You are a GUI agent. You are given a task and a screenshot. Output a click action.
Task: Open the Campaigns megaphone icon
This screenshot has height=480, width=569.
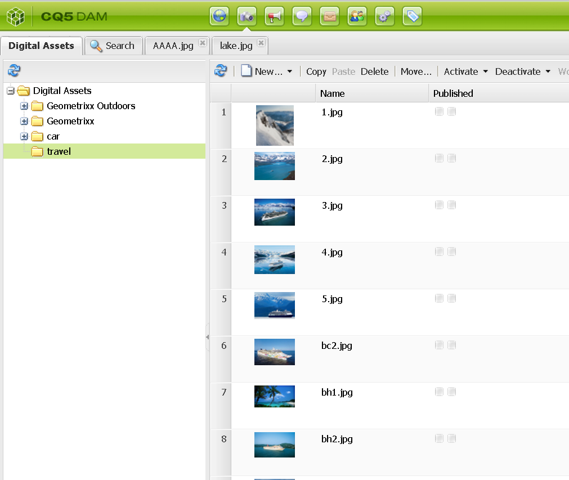tap(274, 16)
